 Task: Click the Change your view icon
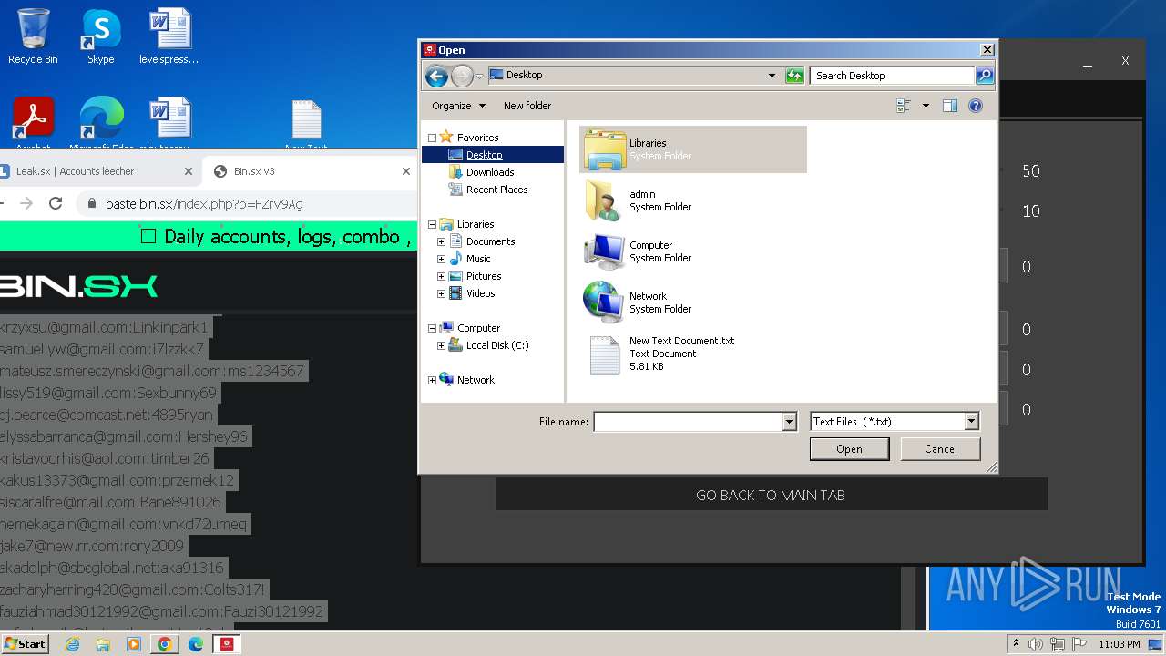point(904,106)
